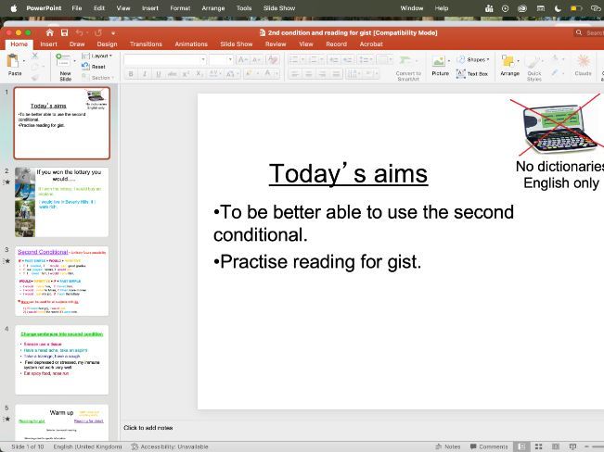Open the Comments pane
Screen dimensions: 604x452
pos(489,446)
